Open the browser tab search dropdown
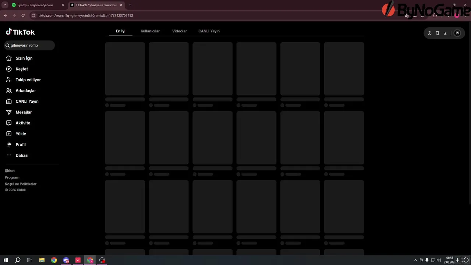 click(5, 5)
